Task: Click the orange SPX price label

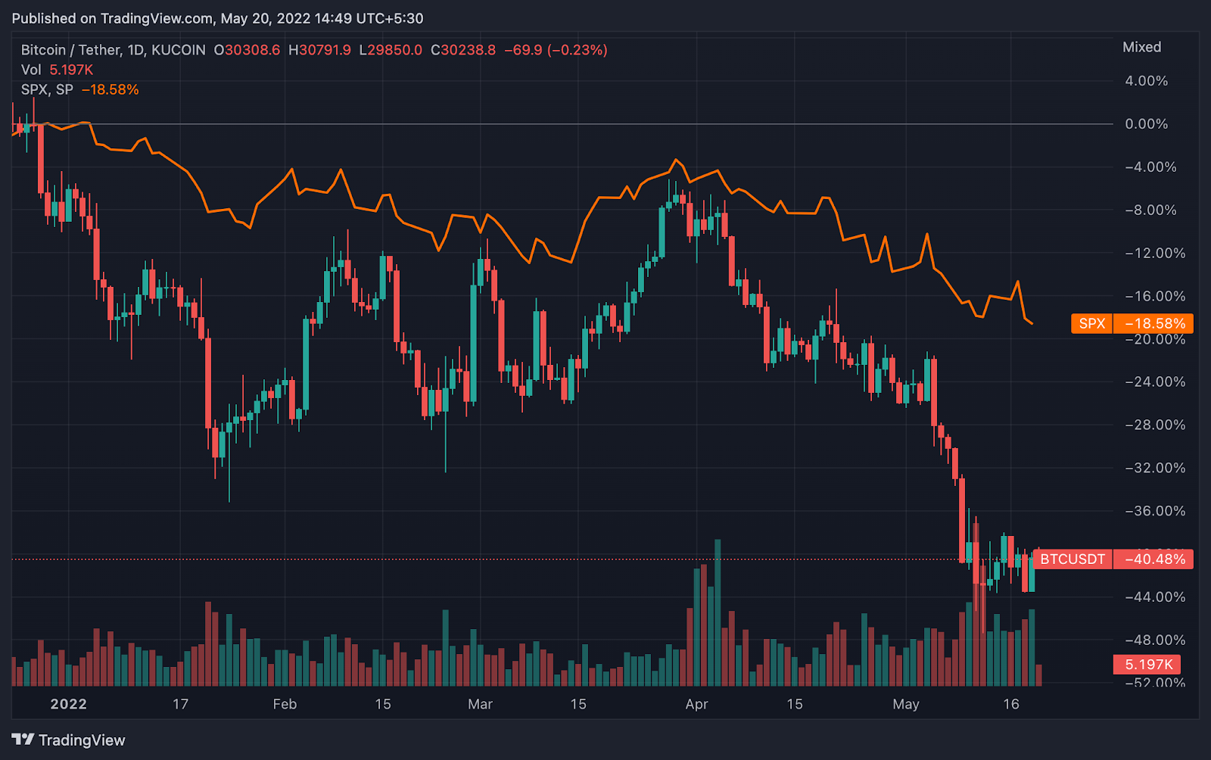Action: pos(1091,323)
